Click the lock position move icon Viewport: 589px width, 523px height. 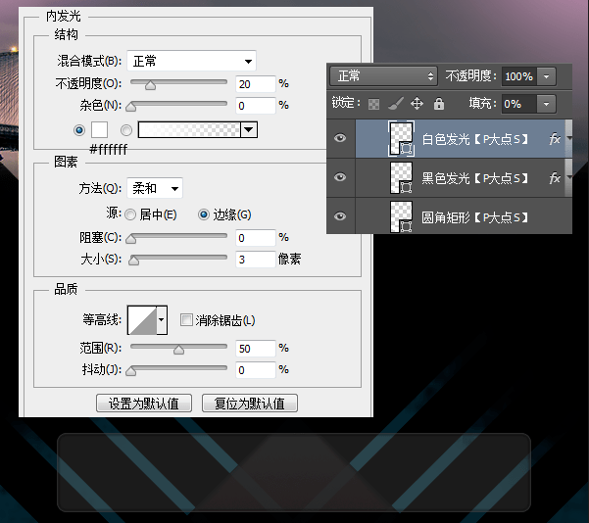pos(417,103)
